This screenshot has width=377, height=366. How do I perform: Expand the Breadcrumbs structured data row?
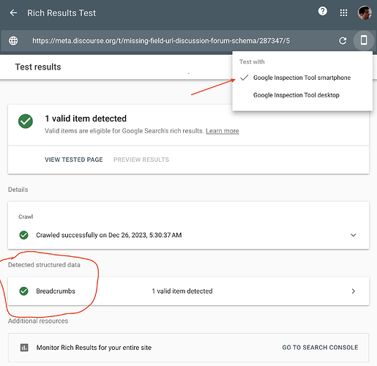point(188,291)
